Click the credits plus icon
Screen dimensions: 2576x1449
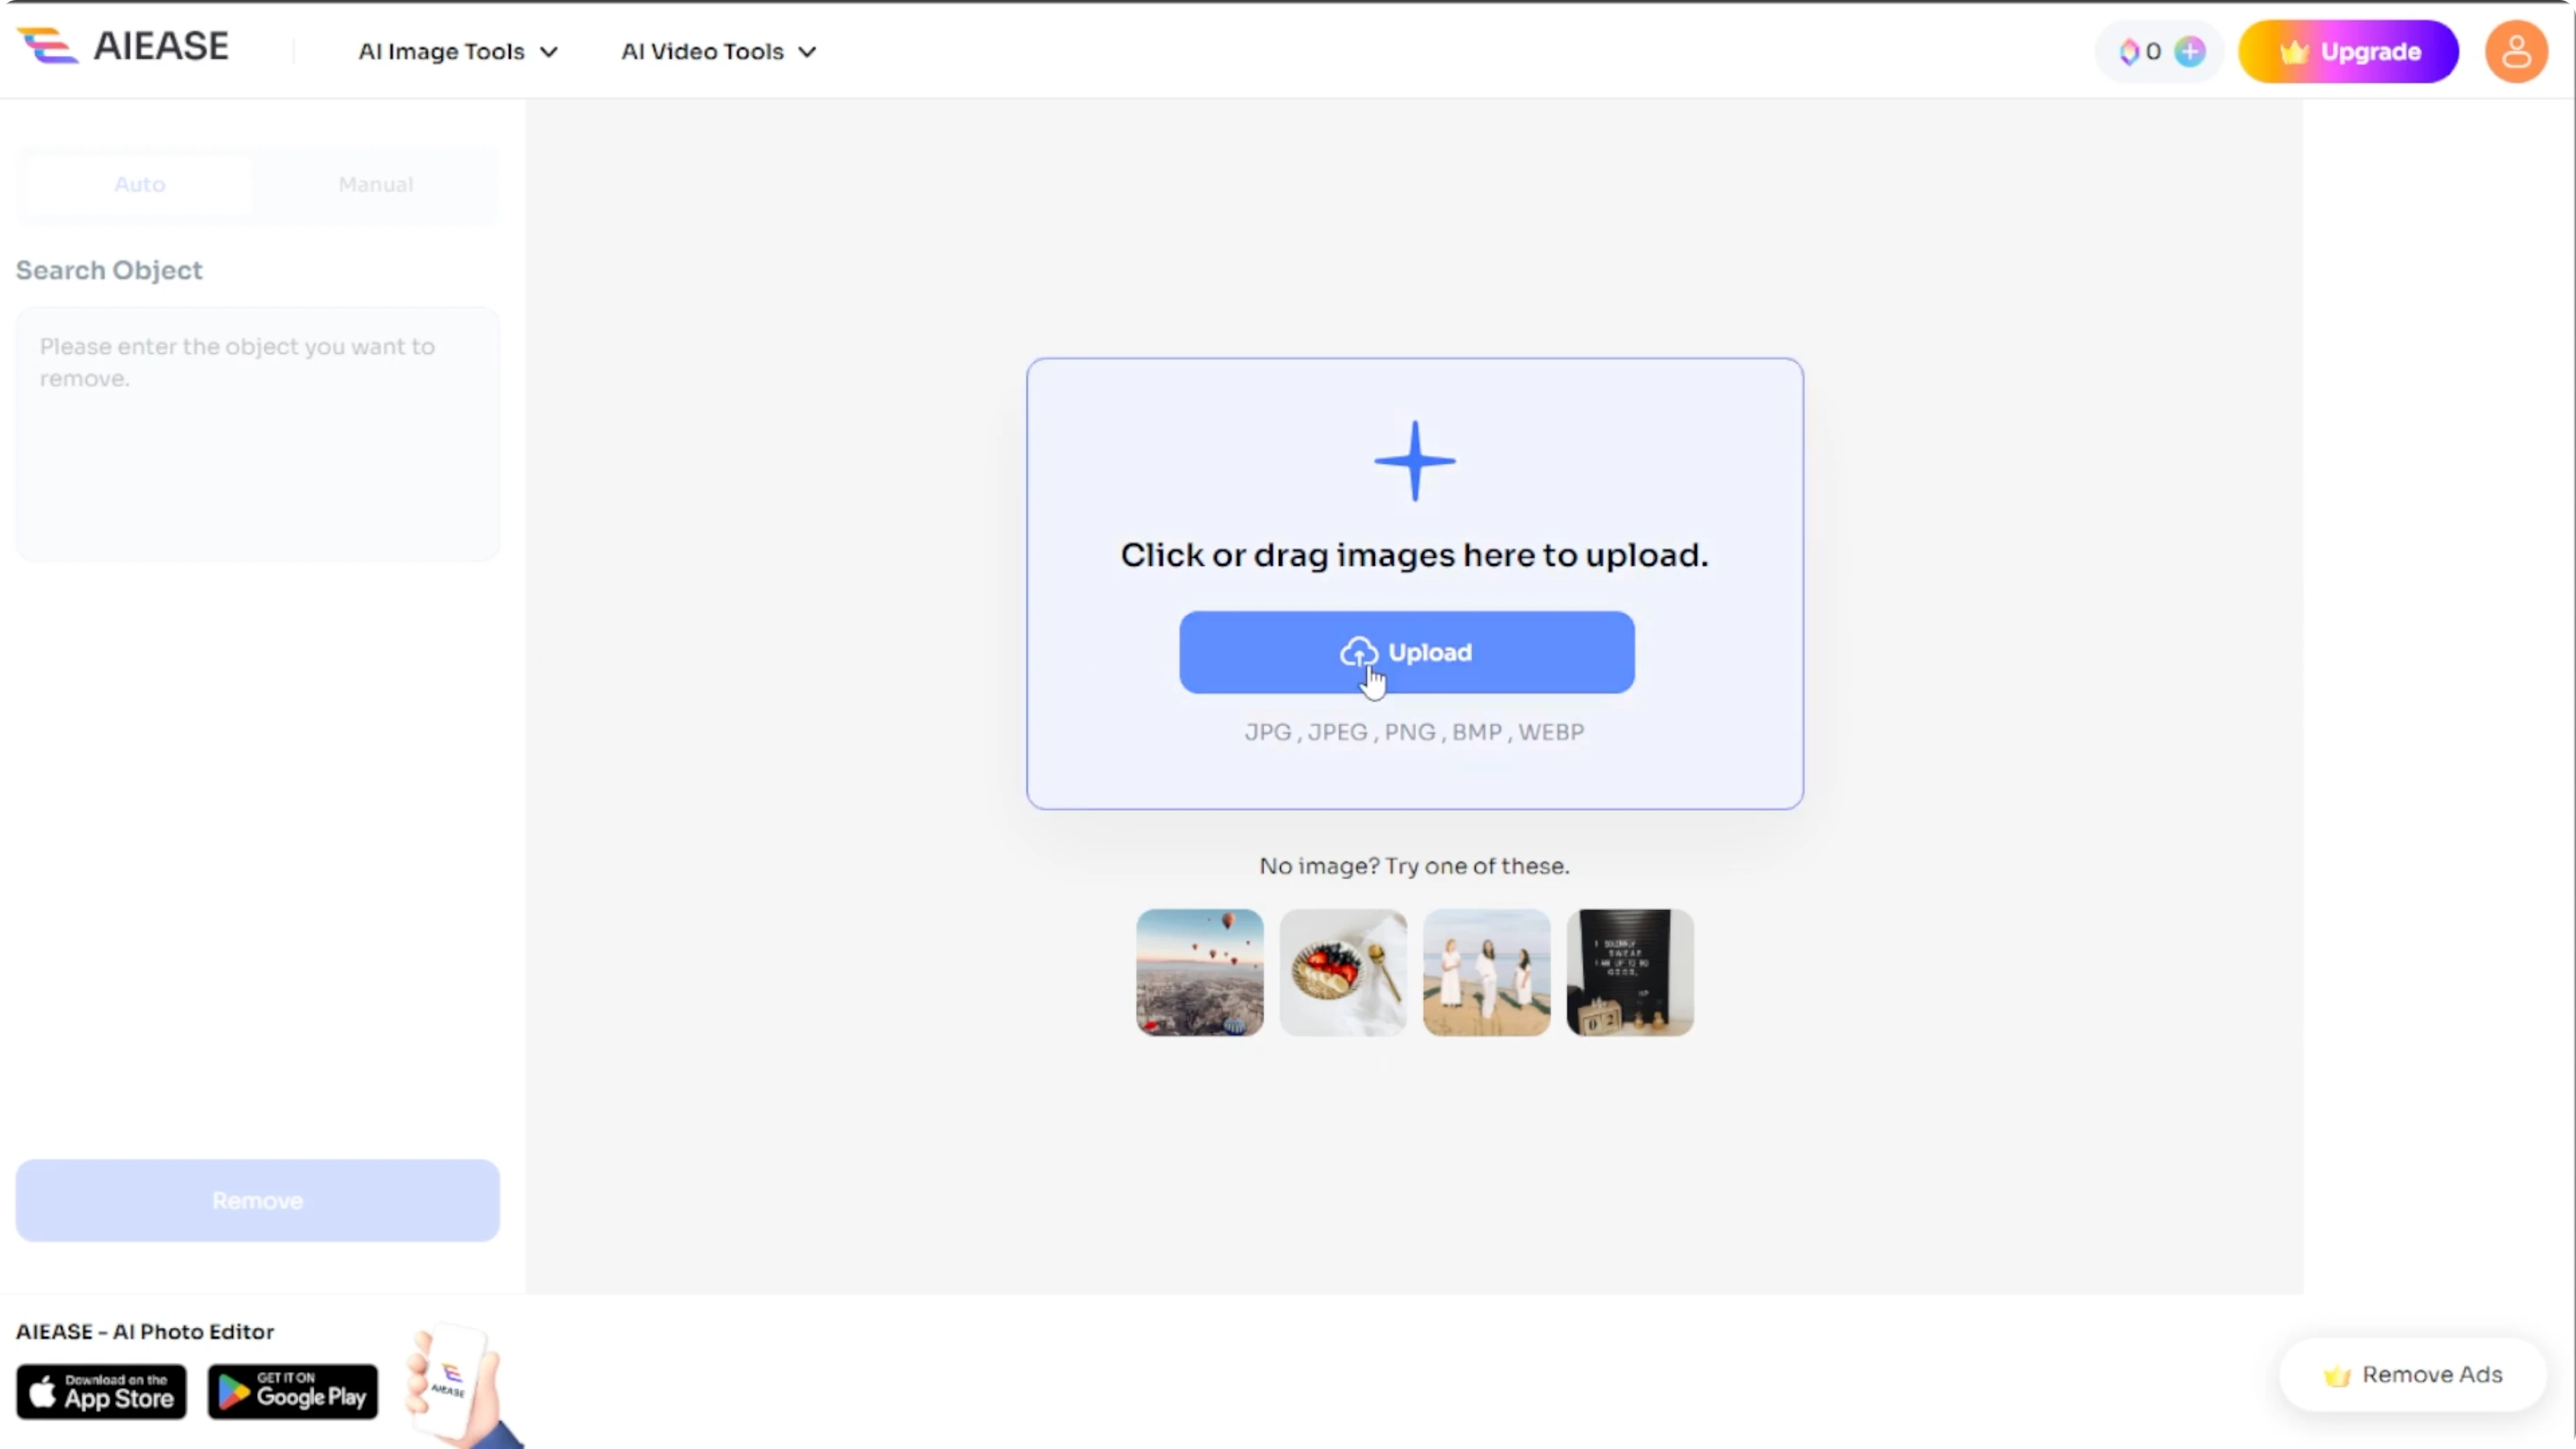click(x=2190, y=51)
